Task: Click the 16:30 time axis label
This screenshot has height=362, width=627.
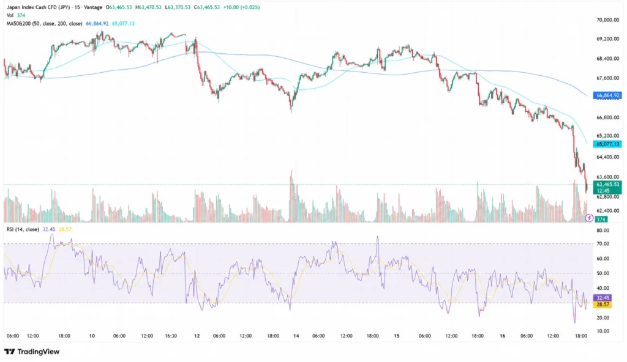Action: pyautogui.click(x=171, y=336)
